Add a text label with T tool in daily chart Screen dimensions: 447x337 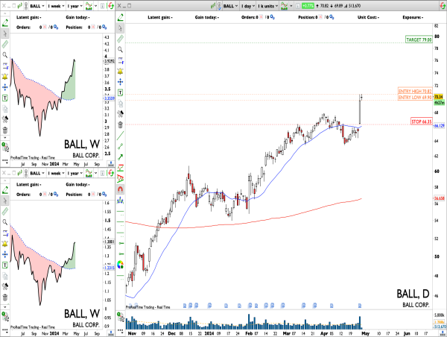click(x=120, y=92)
